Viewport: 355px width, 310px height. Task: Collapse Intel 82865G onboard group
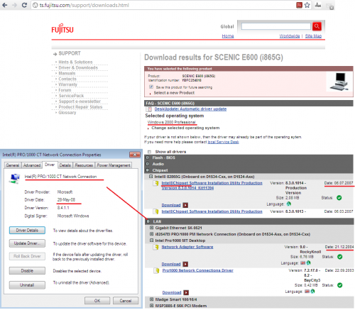(151, 177)
